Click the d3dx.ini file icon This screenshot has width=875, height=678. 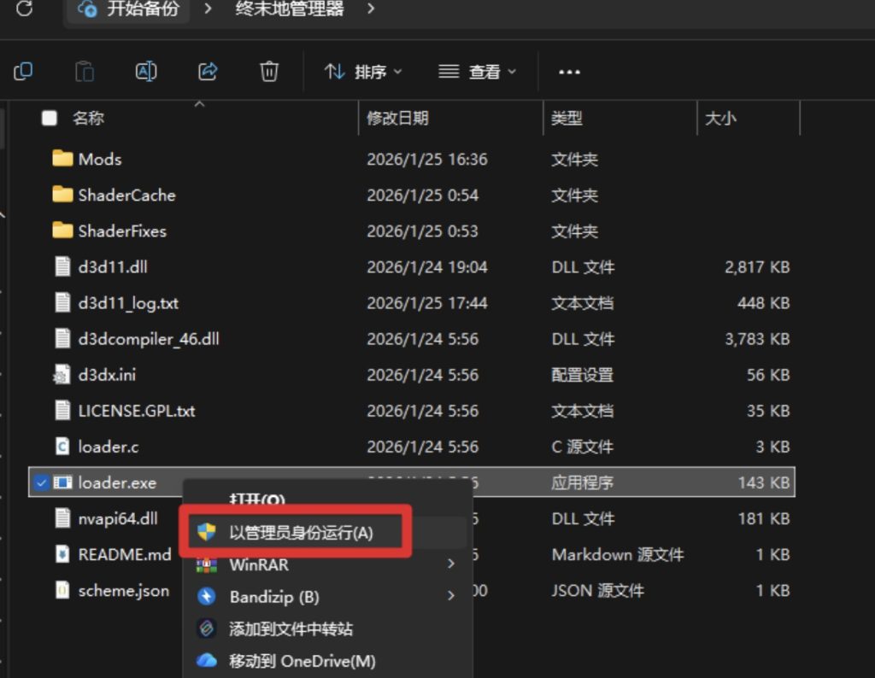(62, 375)
